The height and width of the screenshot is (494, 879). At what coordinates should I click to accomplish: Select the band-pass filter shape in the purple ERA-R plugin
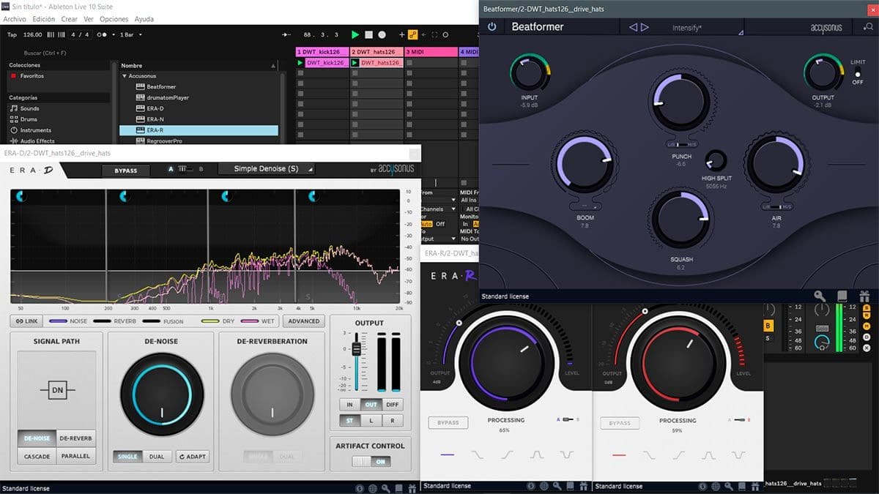click(x=537, y=454)
